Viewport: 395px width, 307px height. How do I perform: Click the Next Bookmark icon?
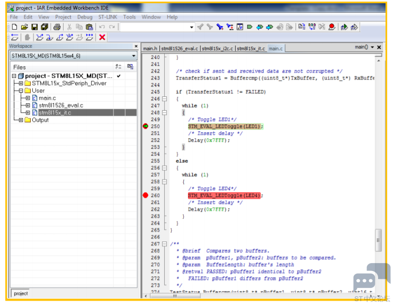[x=270, y=27]
